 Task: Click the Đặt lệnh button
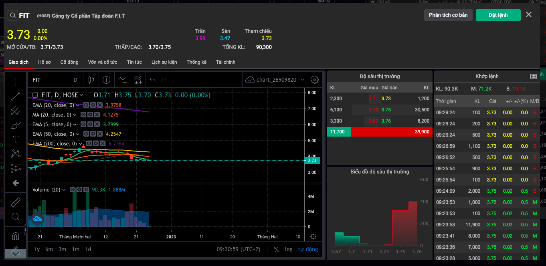point(498,15)
